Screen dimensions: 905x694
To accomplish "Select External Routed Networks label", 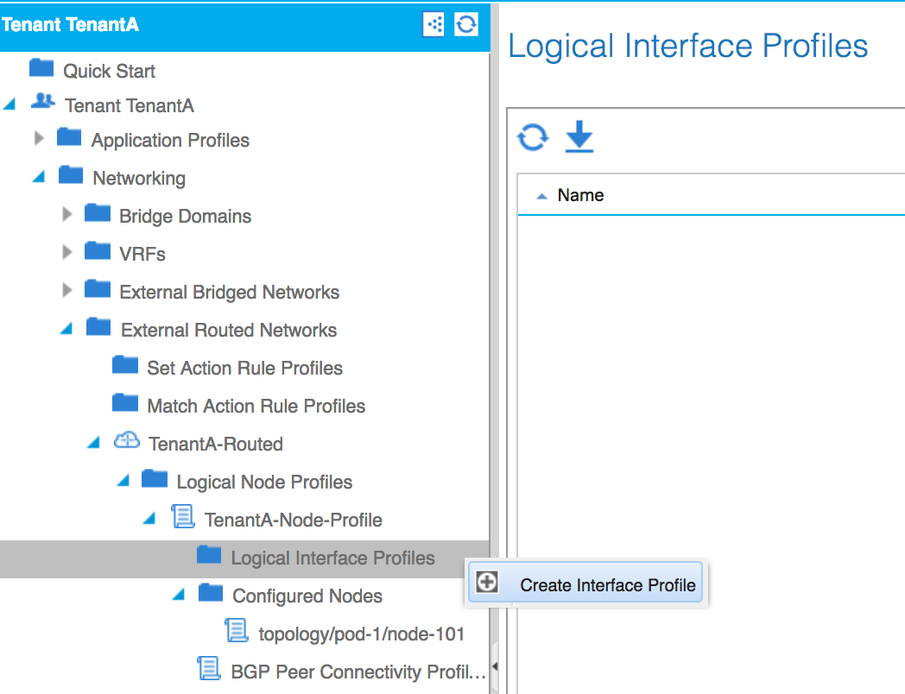I will [229, 330].
